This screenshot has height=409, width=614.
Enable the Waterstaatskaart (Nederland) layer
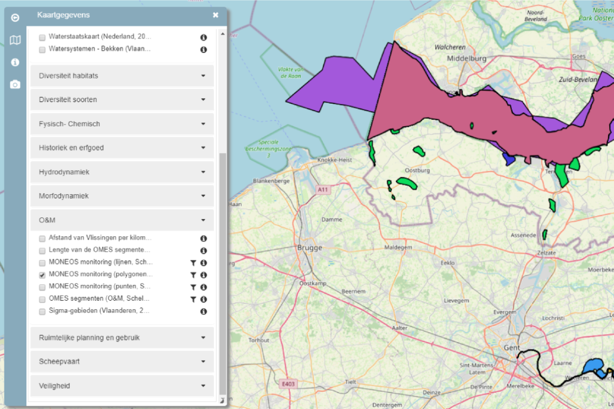[x=41, y=37]
